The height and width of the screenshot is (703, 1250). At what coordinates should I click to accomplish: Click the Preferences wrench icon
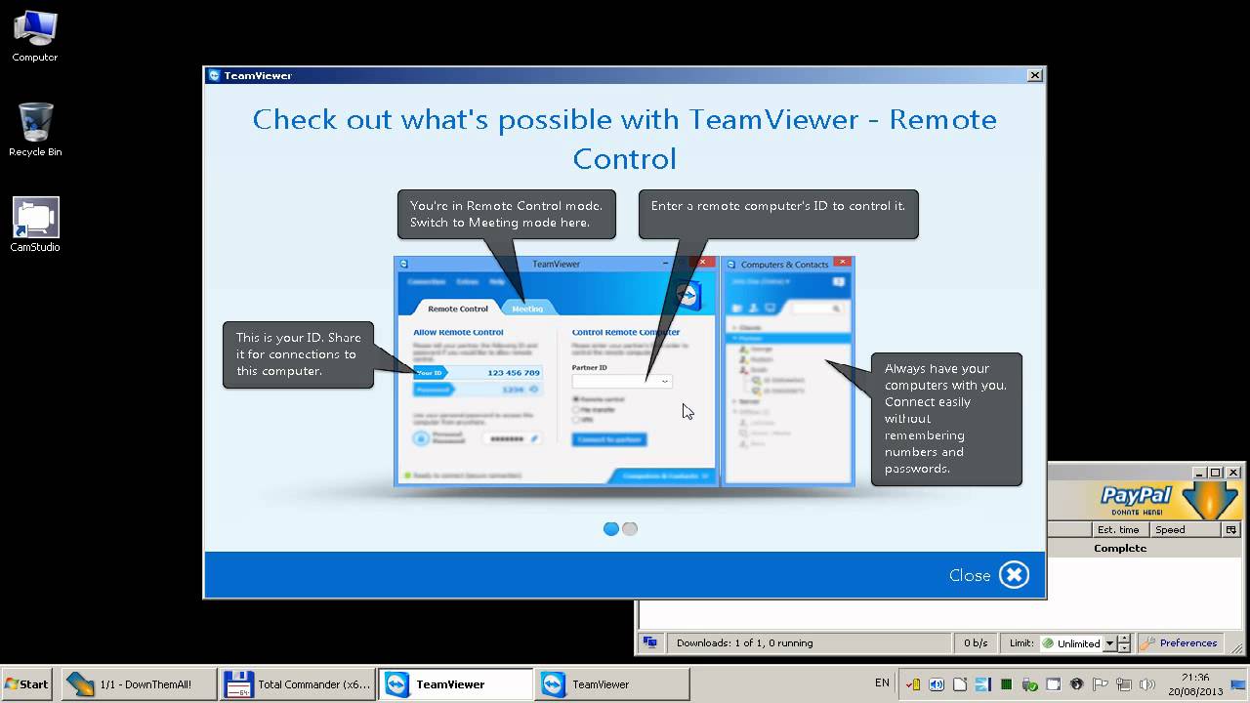pyautogui.click(x=1148, y=643)
